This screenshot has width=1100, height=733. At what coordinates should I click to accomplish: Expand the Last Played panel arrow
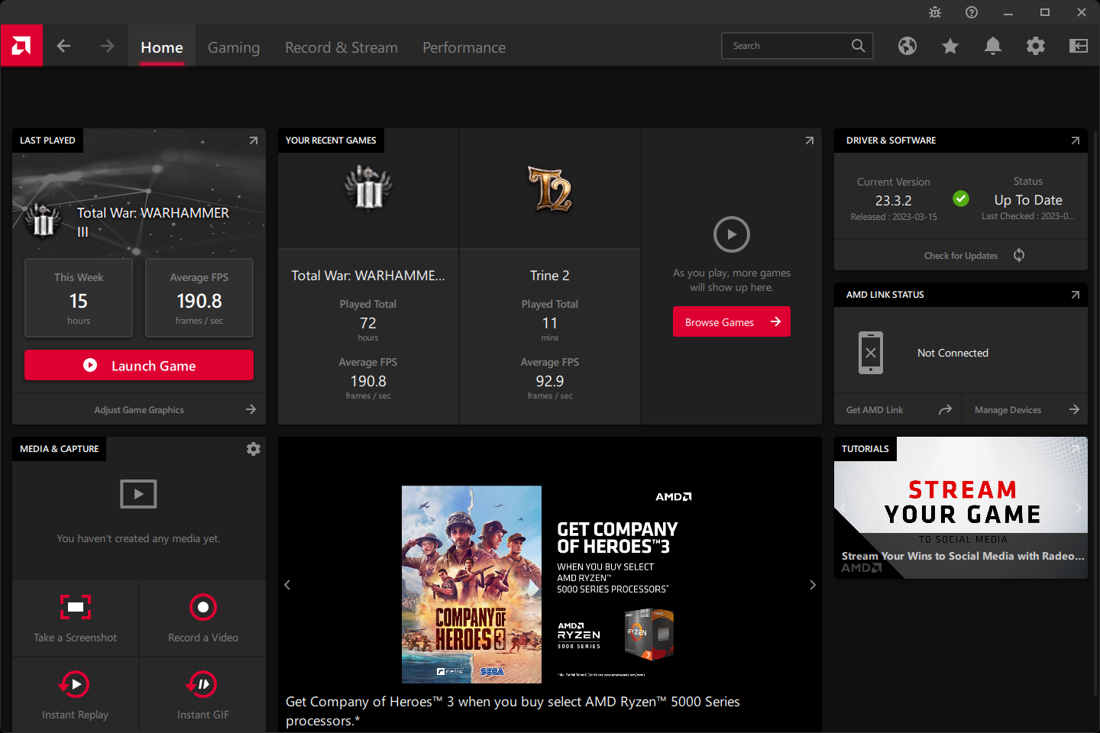(254, 140)
